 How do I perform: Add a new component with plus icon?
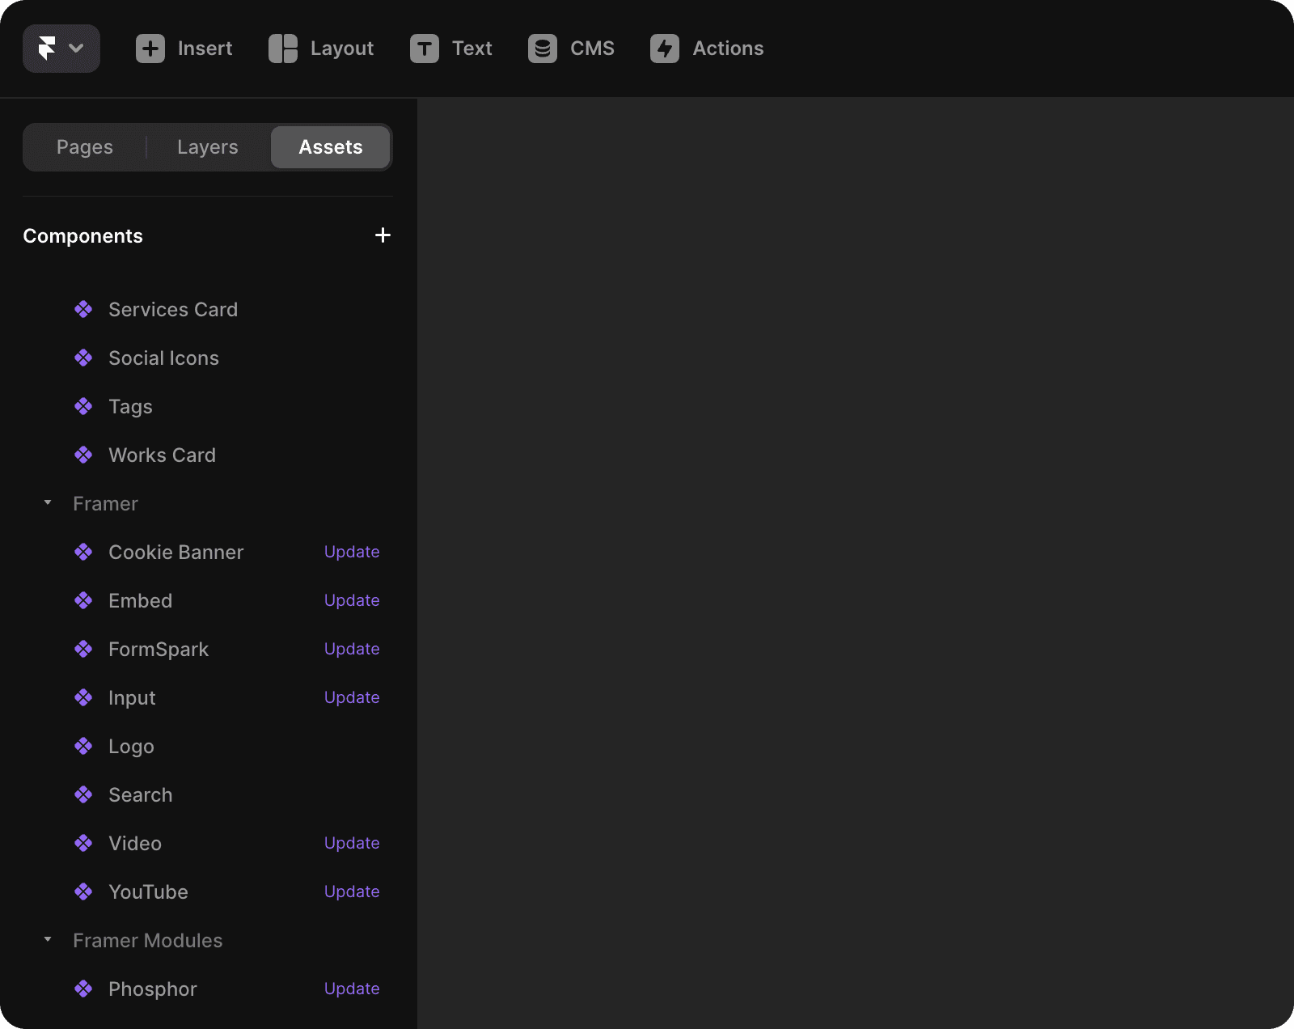(383, 235)
